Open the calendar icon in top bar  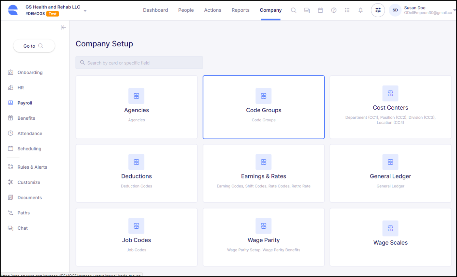(x=320, y=10)
